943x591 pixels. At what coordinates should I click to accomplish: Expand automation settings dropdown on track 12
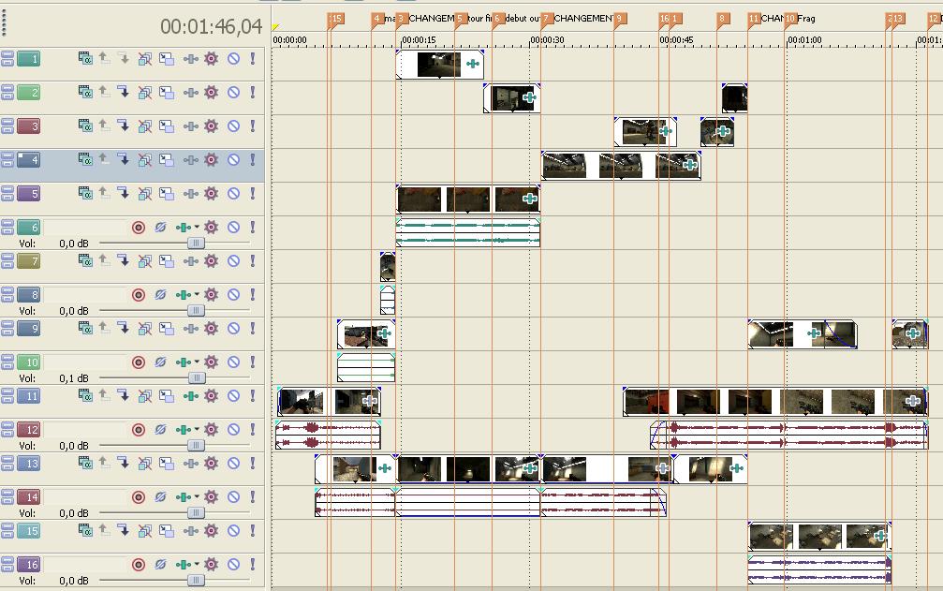pyautogui.click(x=197, y=429)
